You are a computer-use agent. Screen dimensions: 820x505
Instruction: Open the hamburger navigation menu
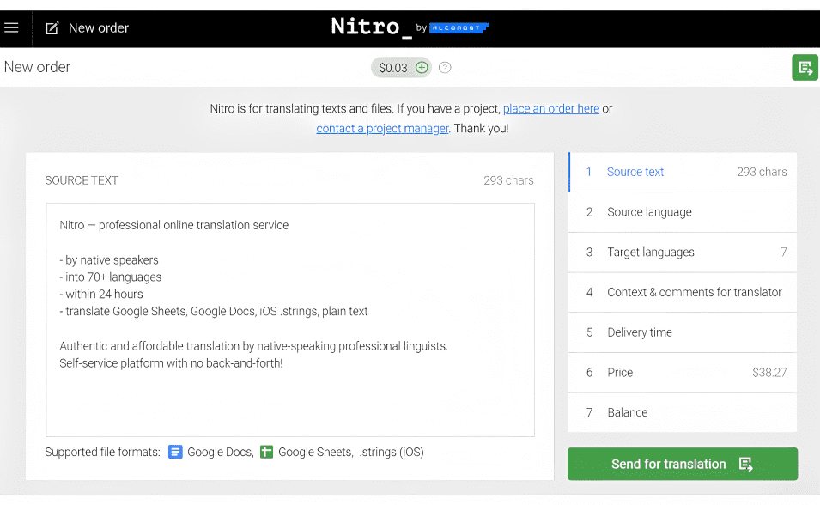12,28
